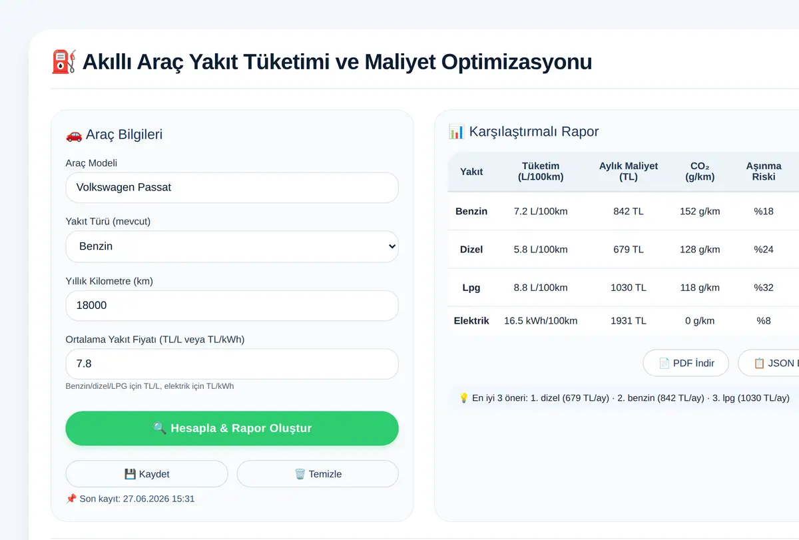This screenshot has height=540, width=799.
Task: Select the Benzin row label
Action: click(x=471, y=211)
